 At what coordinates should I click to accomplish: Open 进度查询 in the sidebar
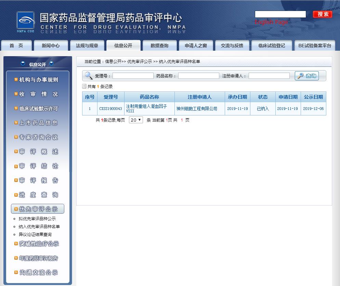[39, 195]
